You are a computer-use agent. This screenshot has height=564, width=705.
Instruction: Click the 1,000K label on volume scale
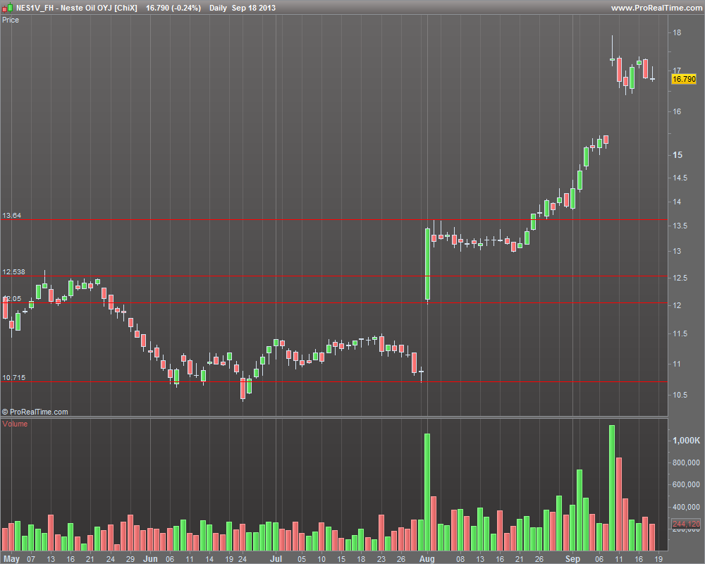click(686, 441)
